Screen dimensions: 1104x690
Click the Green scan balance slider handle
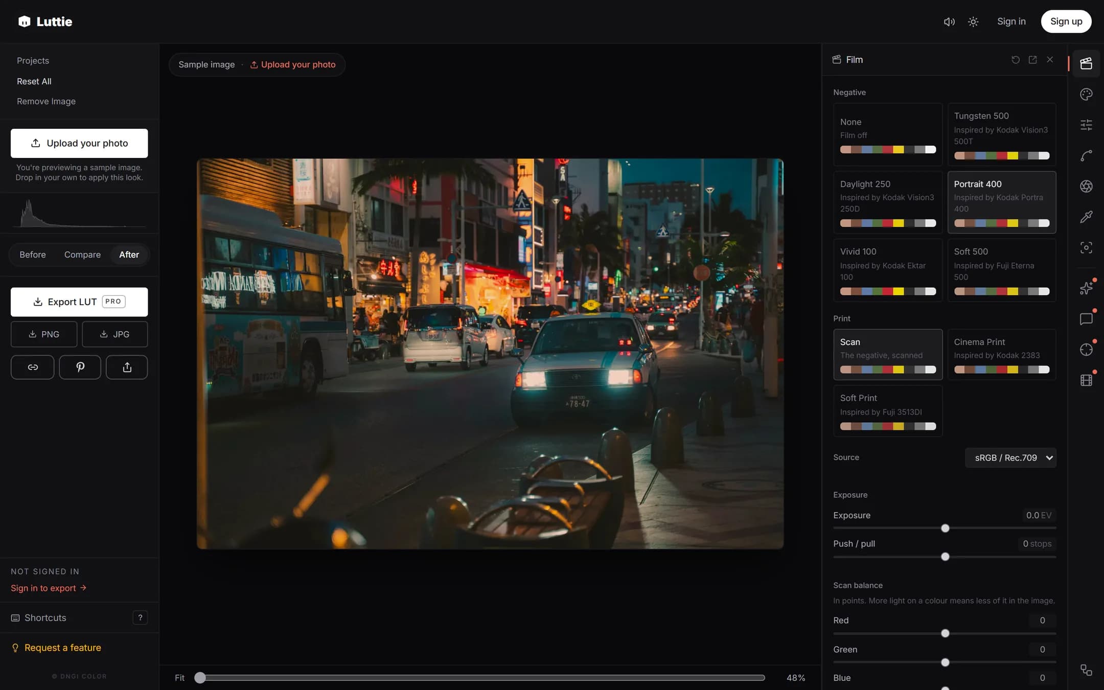point(945,662)
